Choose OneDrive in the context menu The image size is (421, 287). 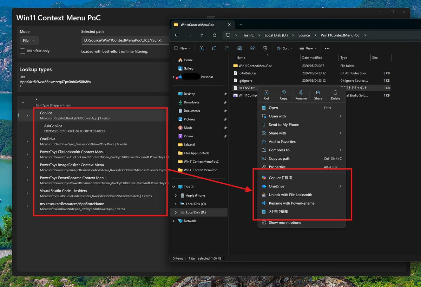(x=302, y=186)
